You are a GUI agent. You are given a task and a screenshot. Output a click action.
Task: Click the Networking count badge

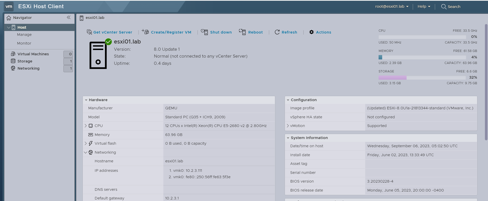pyautogui.click(x=68, y=68)
